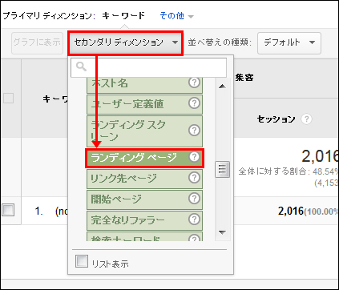Screen dimensions: 339x290
Task: Click scroll up arrow in dimension list
Action: tap(222, 87)
